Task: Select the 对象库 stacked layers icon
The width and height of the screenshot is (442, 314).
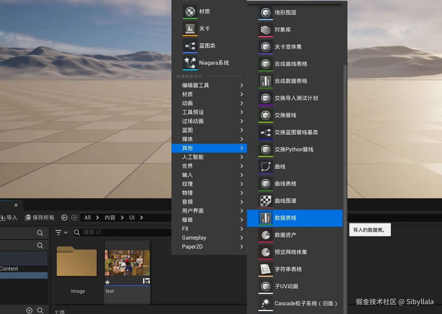Action: click(265, 30)
